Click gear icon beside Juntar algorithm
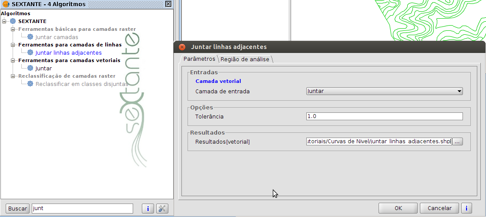This screenshot has width=486, height=217. [30, 68]
